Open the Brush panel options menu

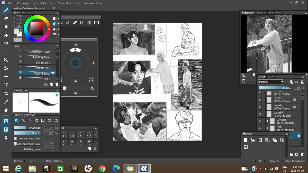[x=57, y=46]
